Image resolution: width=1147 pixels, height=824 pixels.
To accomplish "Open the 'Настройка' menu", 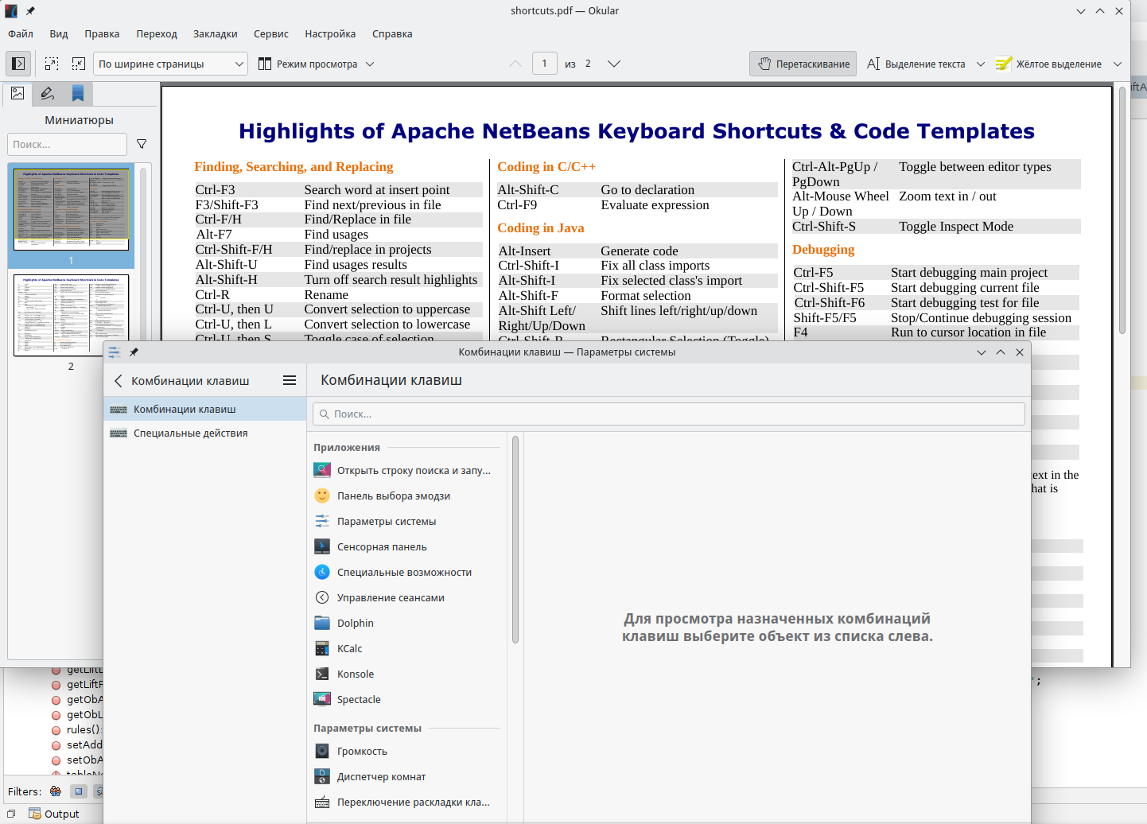I will point(330,34).
